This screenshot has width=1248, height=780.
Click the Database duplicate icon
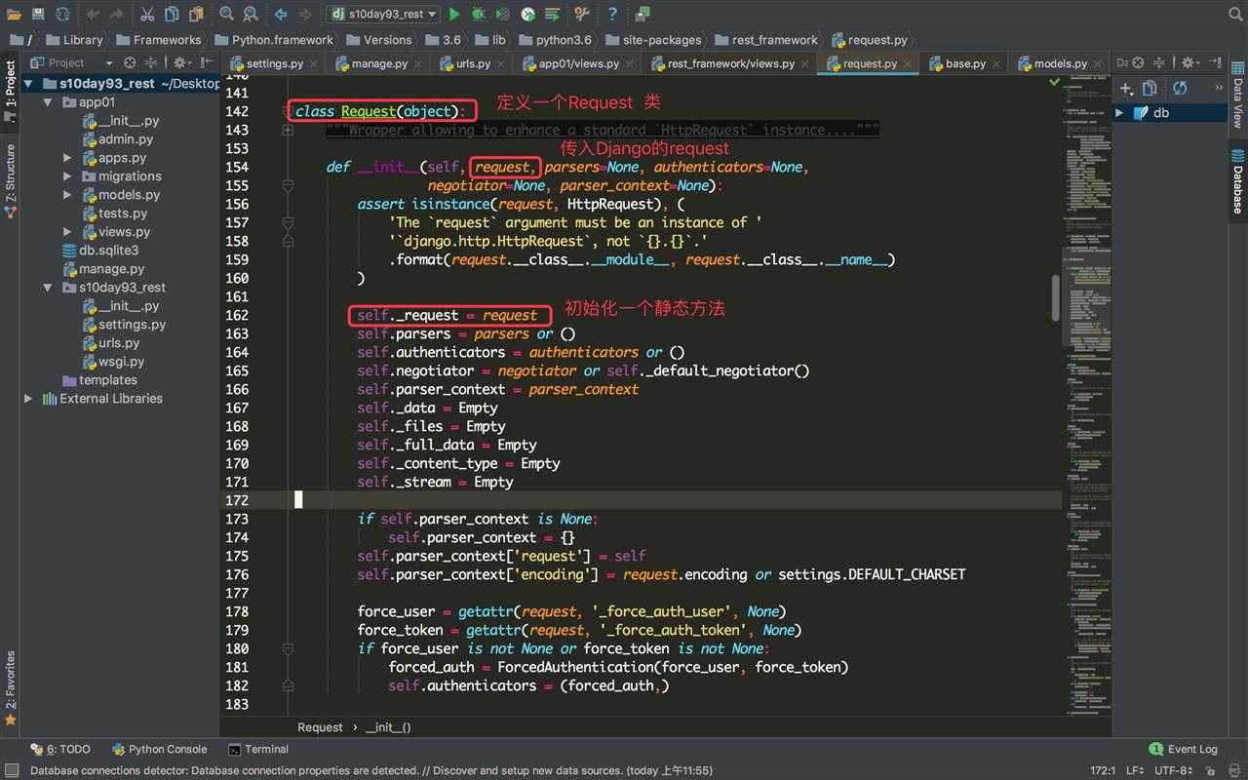[1151, 88]
